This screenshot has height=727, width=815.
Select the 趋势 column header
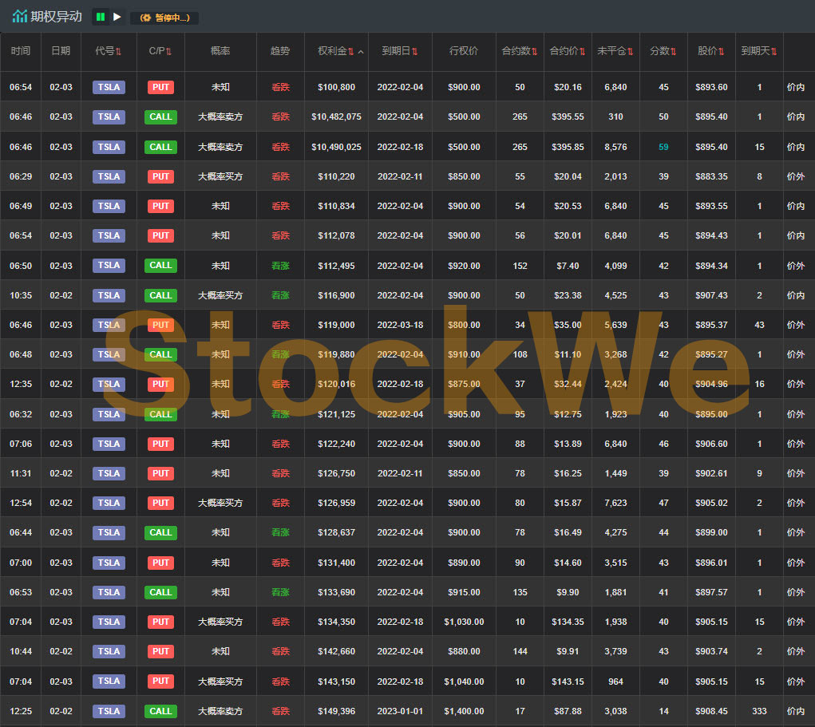280,51
